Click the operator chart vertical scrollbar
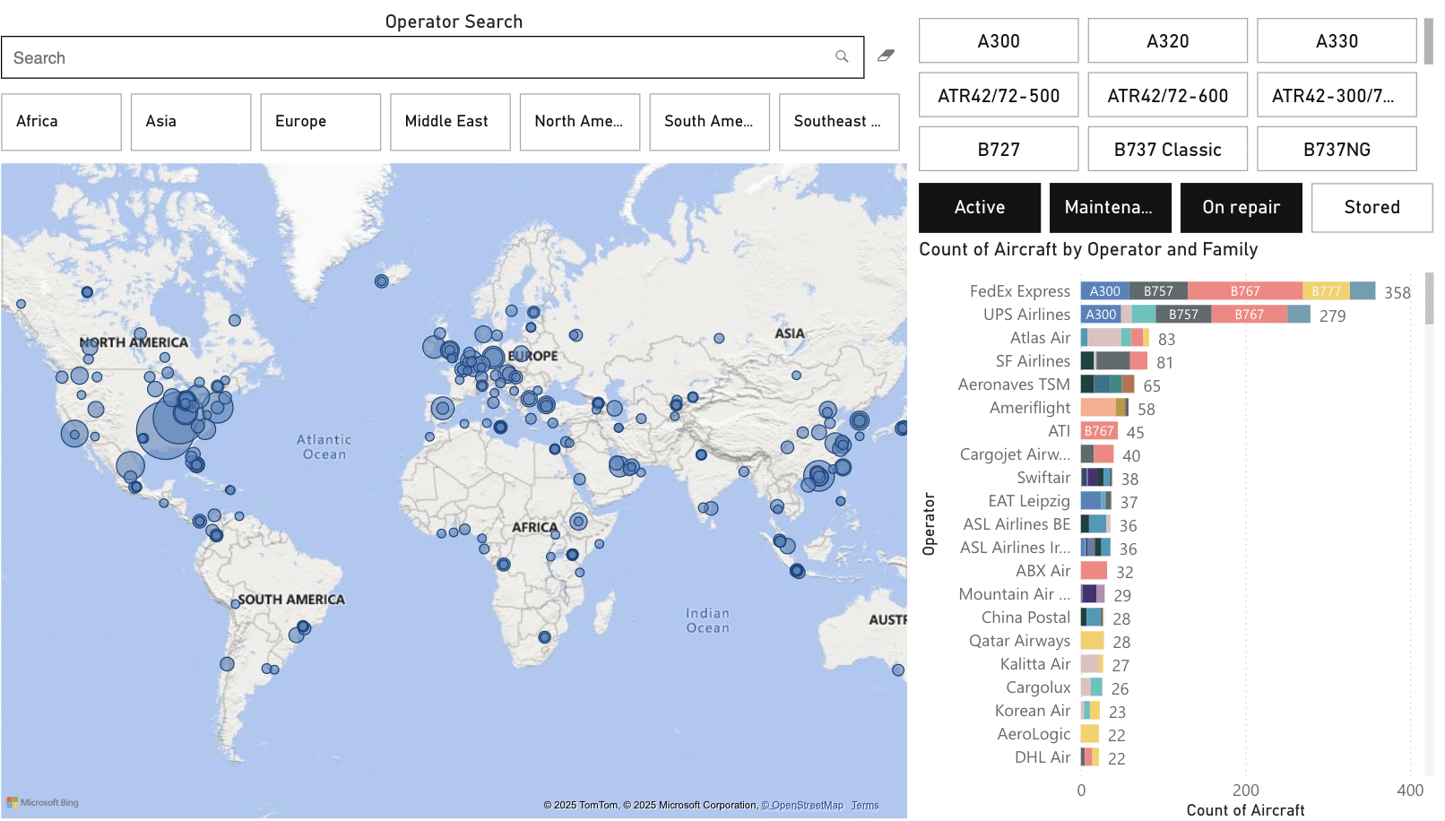The width and height of the screenshot is (1445, 821). point(1429,298)
